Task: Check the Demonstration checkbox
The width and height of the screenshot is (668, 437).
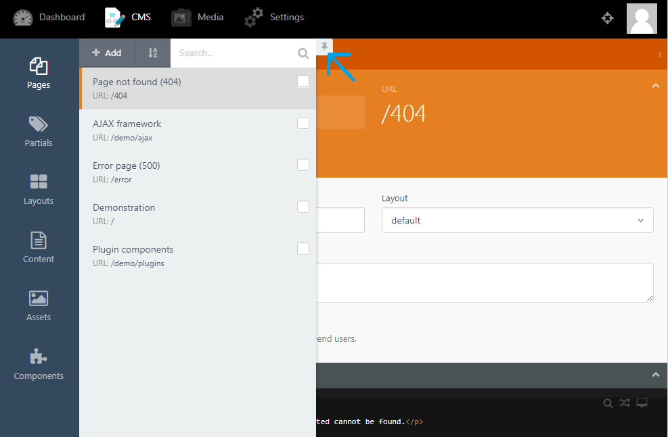Action: pyautogui.click(x=303, y=207)
